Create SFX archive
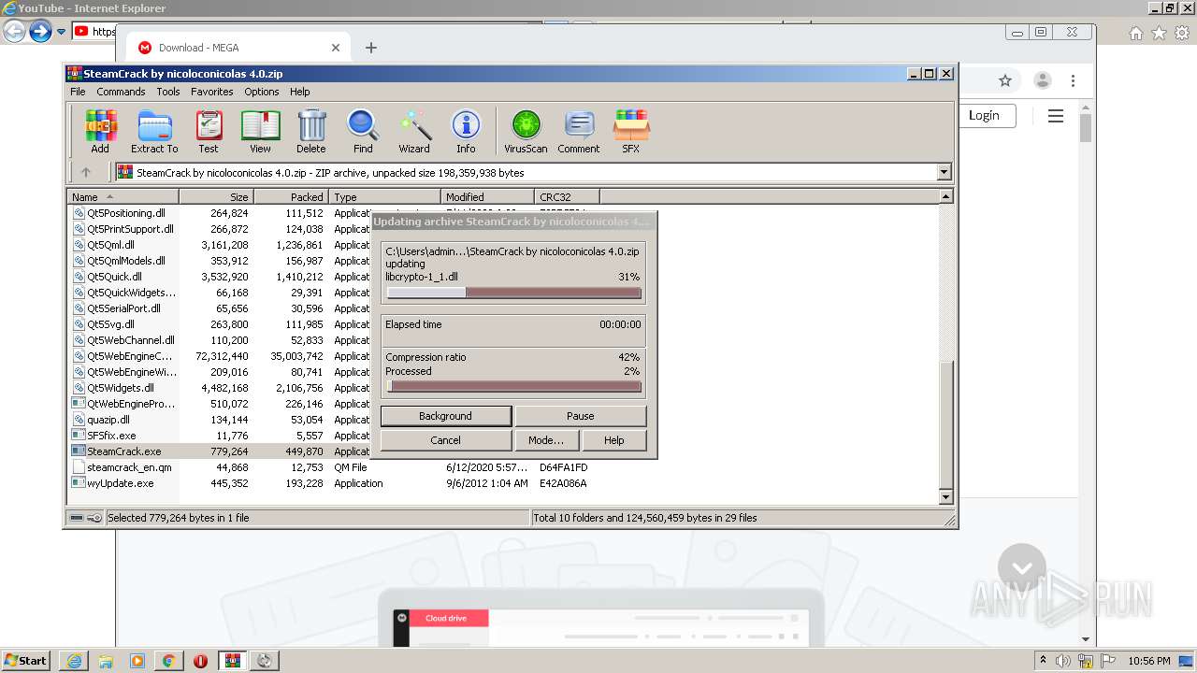 tap(631, 131)
